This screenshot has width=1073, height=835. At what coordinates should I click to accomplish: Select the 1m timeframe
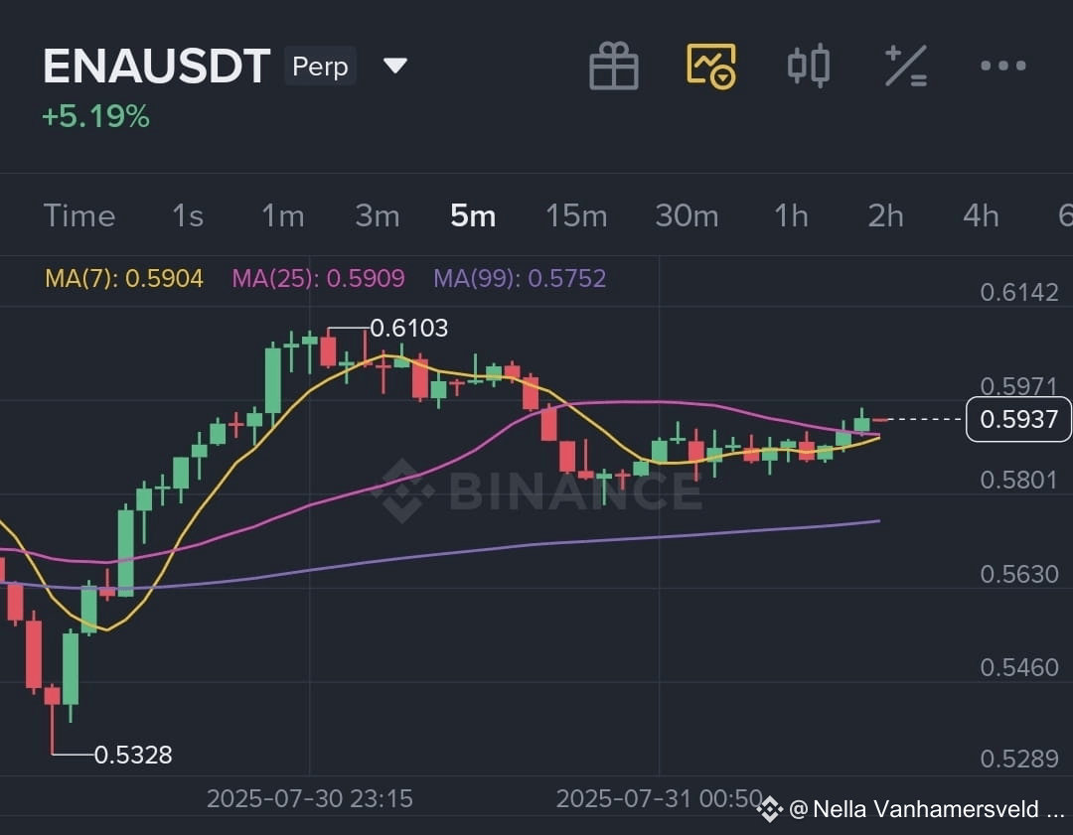pyautogui.click(x=282, y=216)
